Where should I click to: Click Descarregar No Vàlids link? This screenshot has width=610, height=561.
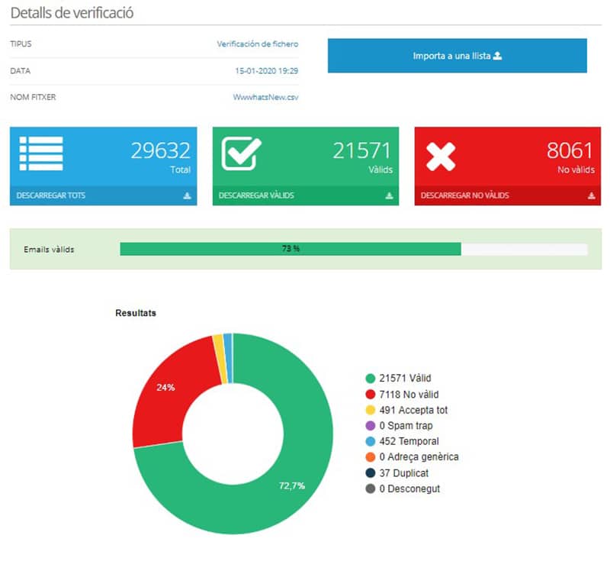(x=465, y=195)
